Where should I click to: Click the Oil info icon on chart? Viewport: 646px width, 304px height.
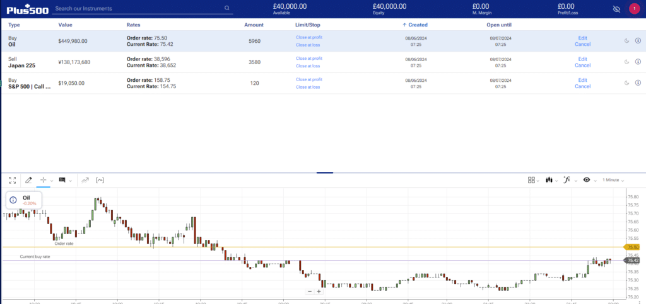[13, 200]
